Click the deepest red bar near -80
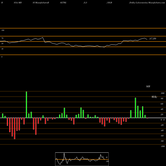Image resolution: width=166 pixels, height=166 pixels. [x=15, y=128]
